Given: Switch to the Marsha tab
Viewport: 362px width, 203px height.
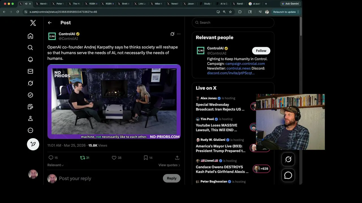Looking at the screenshot, I should 42,4.
